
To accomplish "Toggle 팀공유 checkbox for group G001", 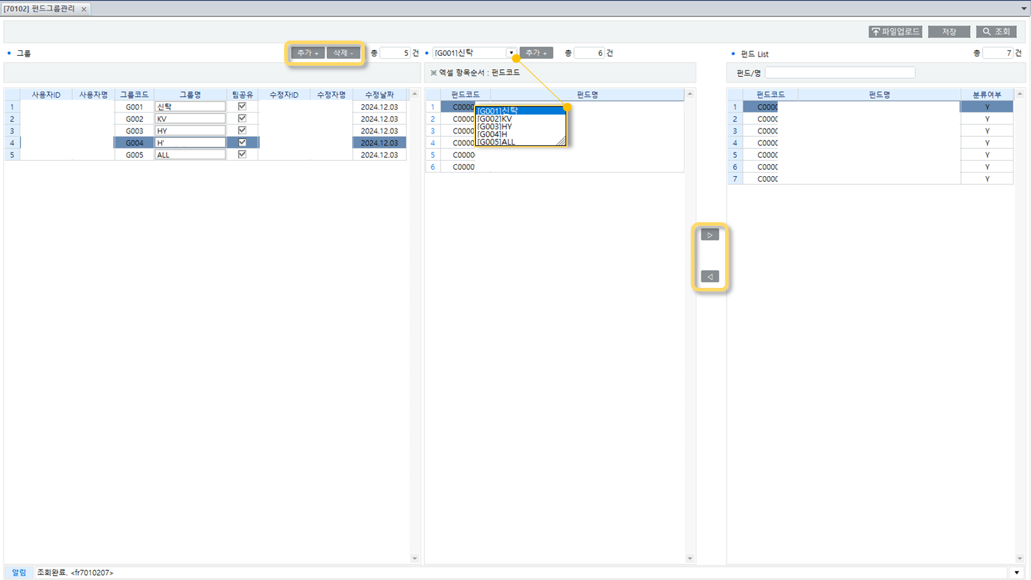I will 242,107.
